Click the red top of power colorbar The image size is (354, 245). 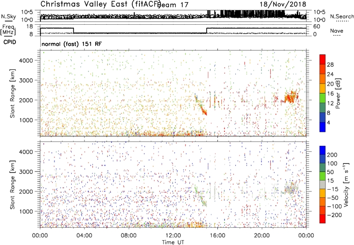(x=323, y=59)
